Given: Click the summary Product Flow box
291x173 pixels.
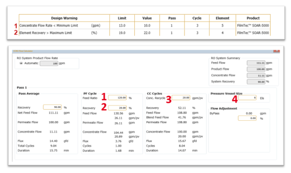Looking at the screenshot, I should [x=256, y=69].
